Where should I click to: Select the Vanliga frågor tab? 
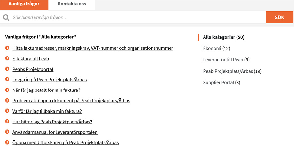click(x=24, y=4)
